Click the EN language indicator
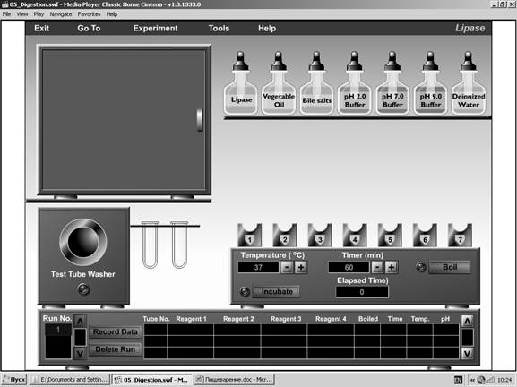517x387 pixels. click(x=458, y=380)
